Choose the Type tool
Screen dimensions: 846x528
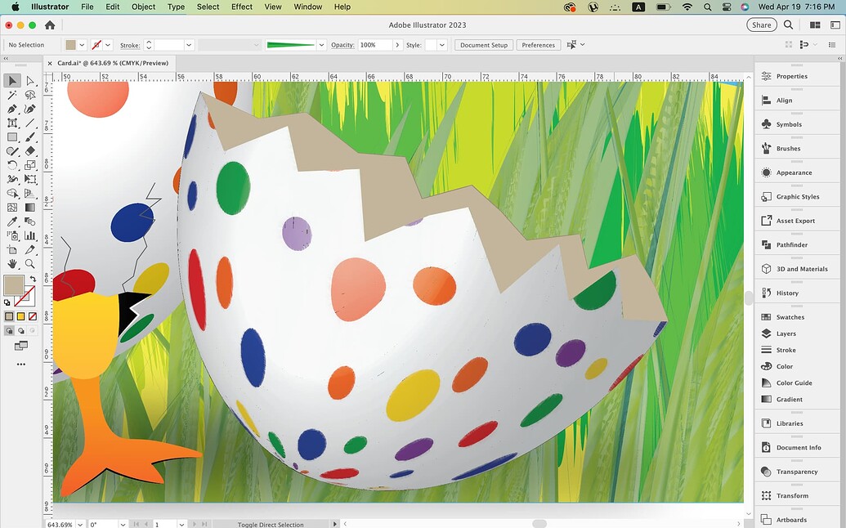click(x=12, y=123)
